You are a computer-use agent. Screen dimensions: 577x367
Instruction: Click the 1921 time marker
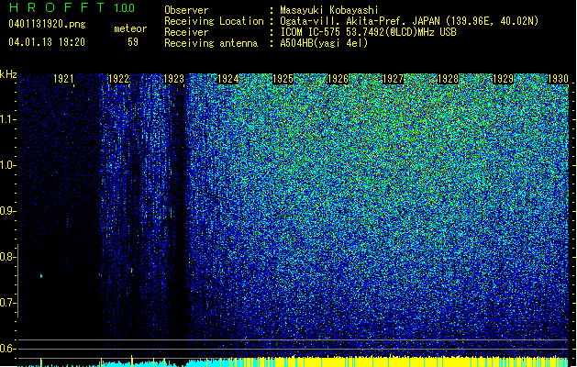[x=63, y=79]
